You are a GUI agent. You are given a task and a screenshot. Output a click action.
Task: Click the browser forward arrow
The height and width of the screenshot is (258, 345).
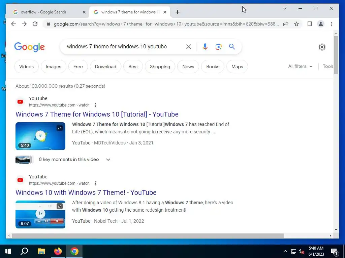pos(24,24)
